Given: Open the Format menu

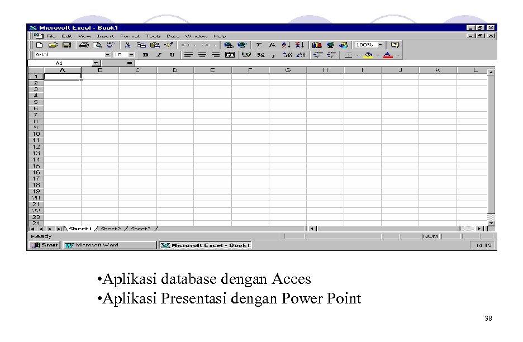Looking at the screenshot, I should tap(130, 36).
